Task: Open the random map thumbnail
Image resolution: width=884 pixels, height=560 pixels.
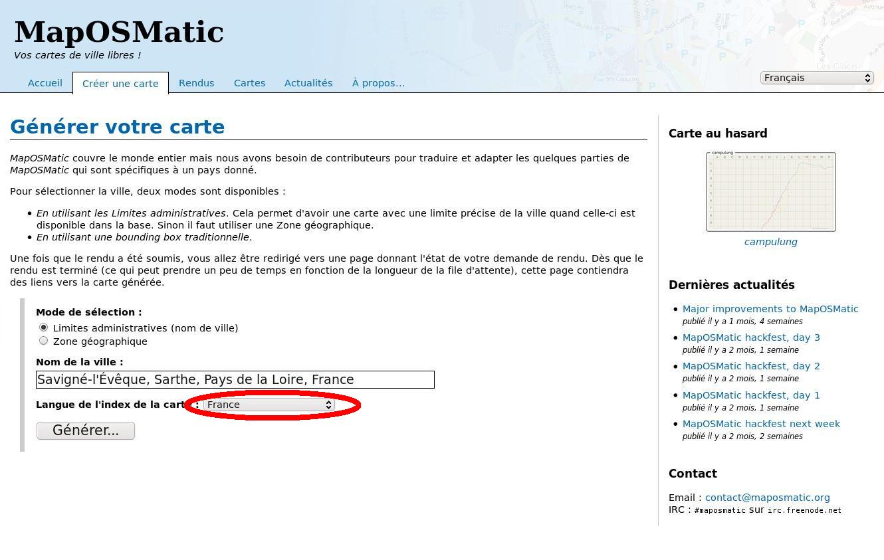Action: [771, 192]
